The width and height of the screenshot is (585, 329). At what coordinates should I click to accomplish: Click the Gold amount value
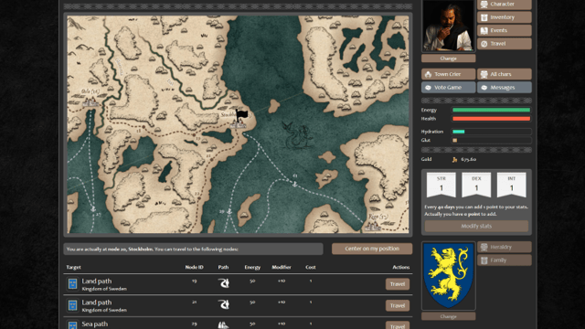(468, 159)
